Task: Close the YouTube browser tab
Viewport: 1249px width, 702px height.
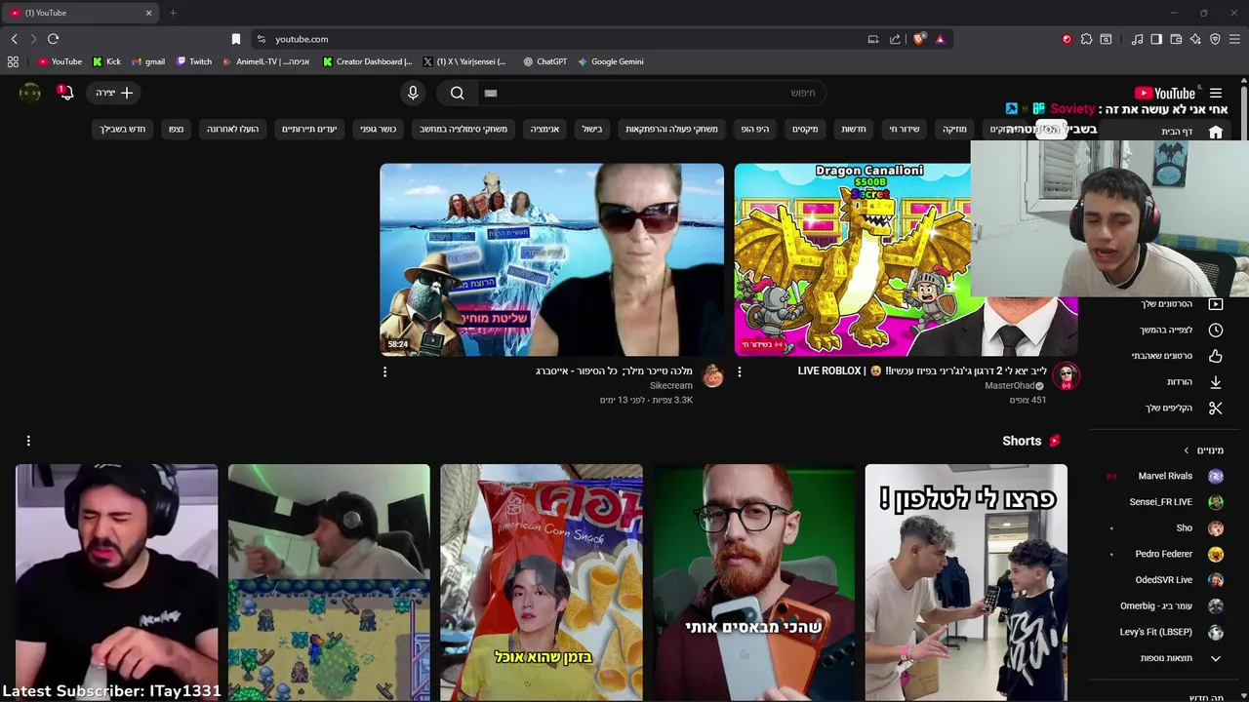Action: point(148,13)
